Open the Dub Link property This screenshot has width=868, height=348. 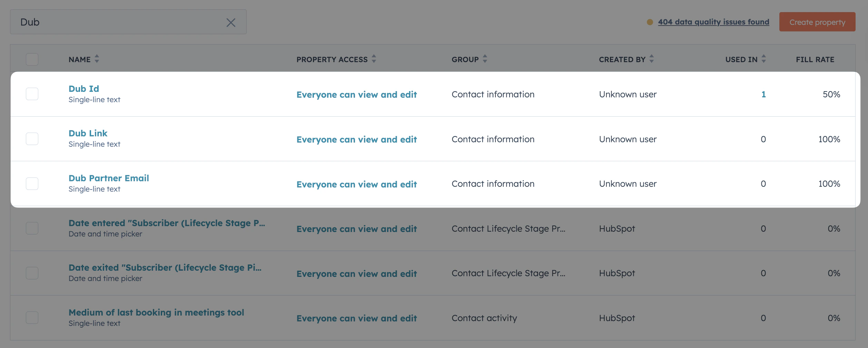(x=88, y=133)
